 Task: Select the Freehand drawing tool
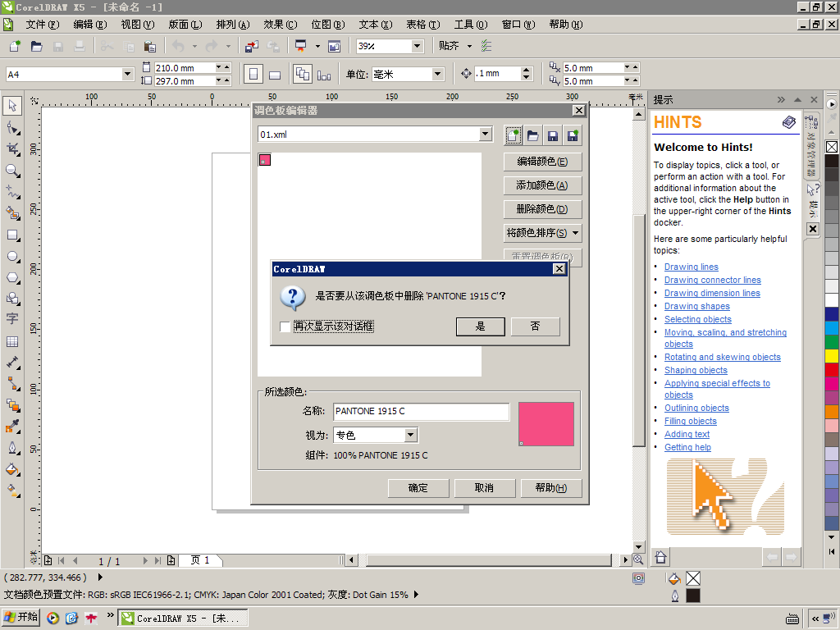[x=12, y=192]
